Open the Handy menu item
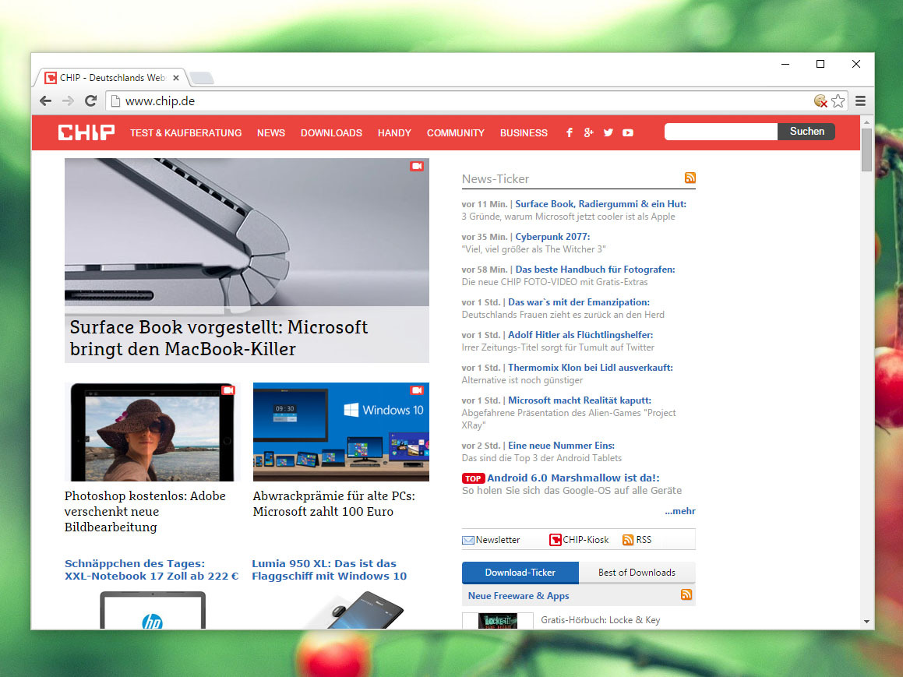 point(394,133)
